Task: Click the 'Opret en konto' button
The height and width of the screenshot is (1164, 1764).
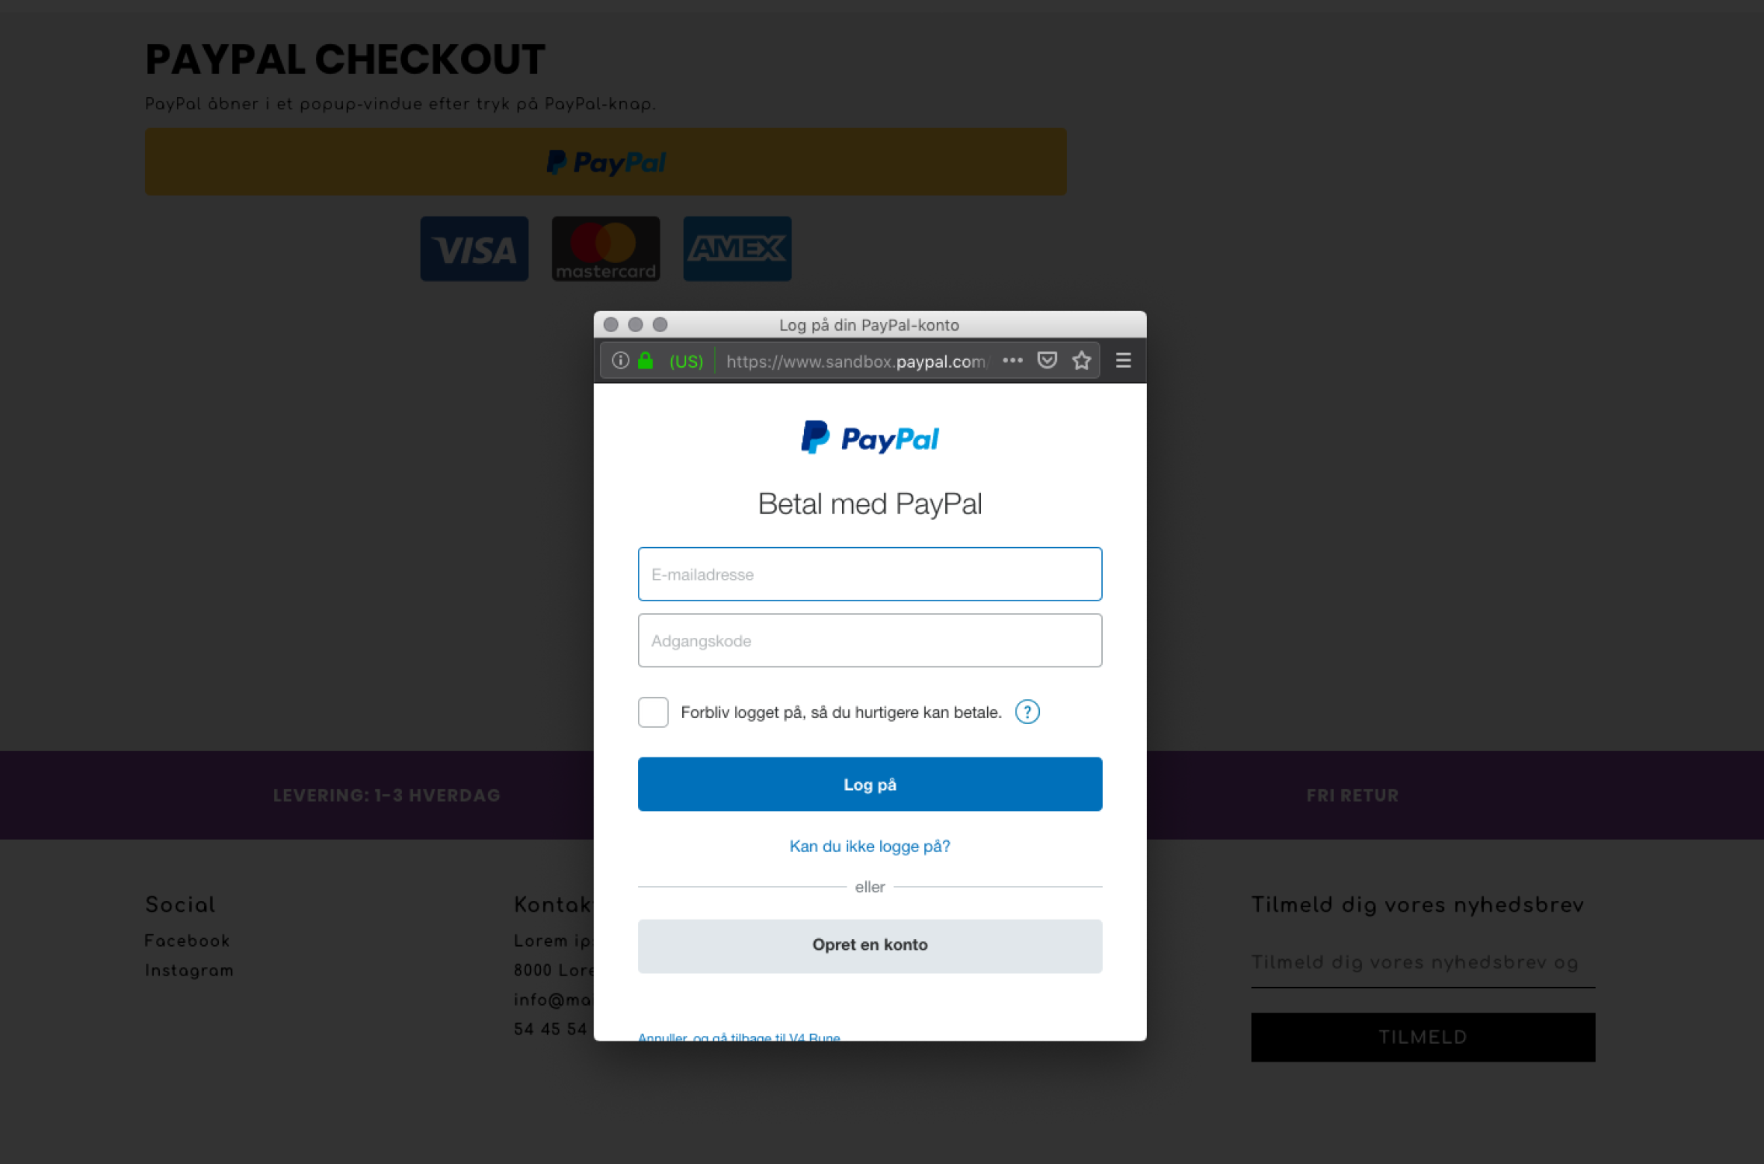Action: point(869,946)
